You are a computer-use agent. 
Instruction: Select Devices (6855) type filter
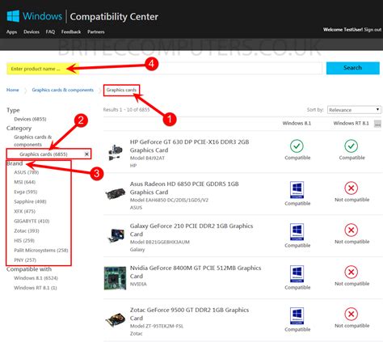point(30,119)
